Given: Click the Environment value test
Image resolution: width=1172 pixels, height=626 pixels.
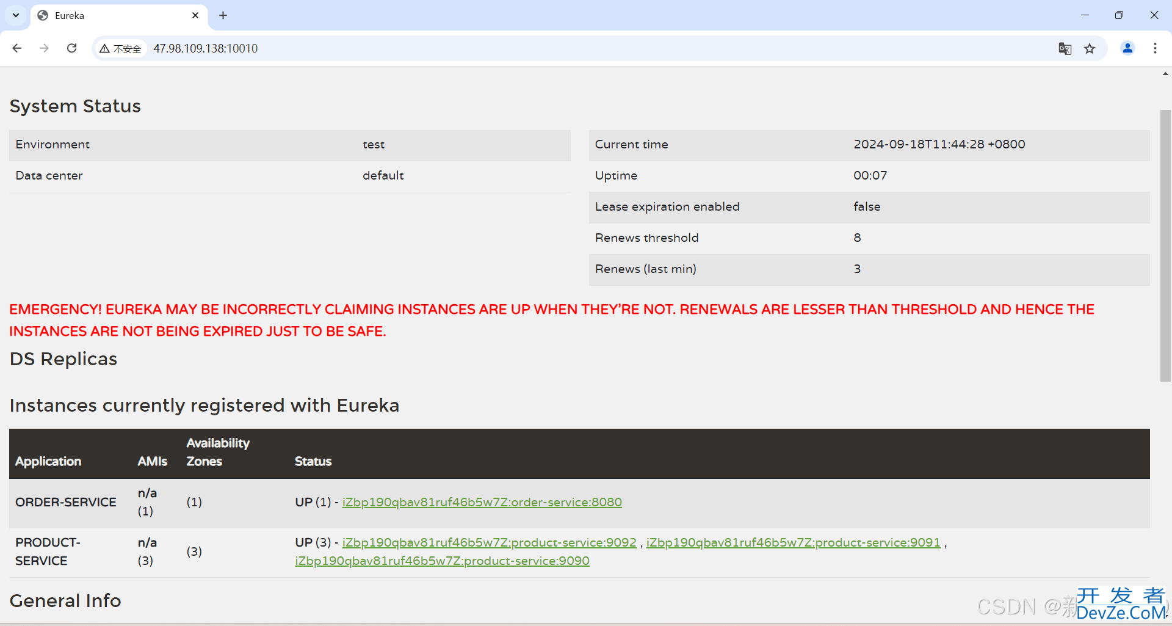Looking at the screenshot, I should pos(374,144).
